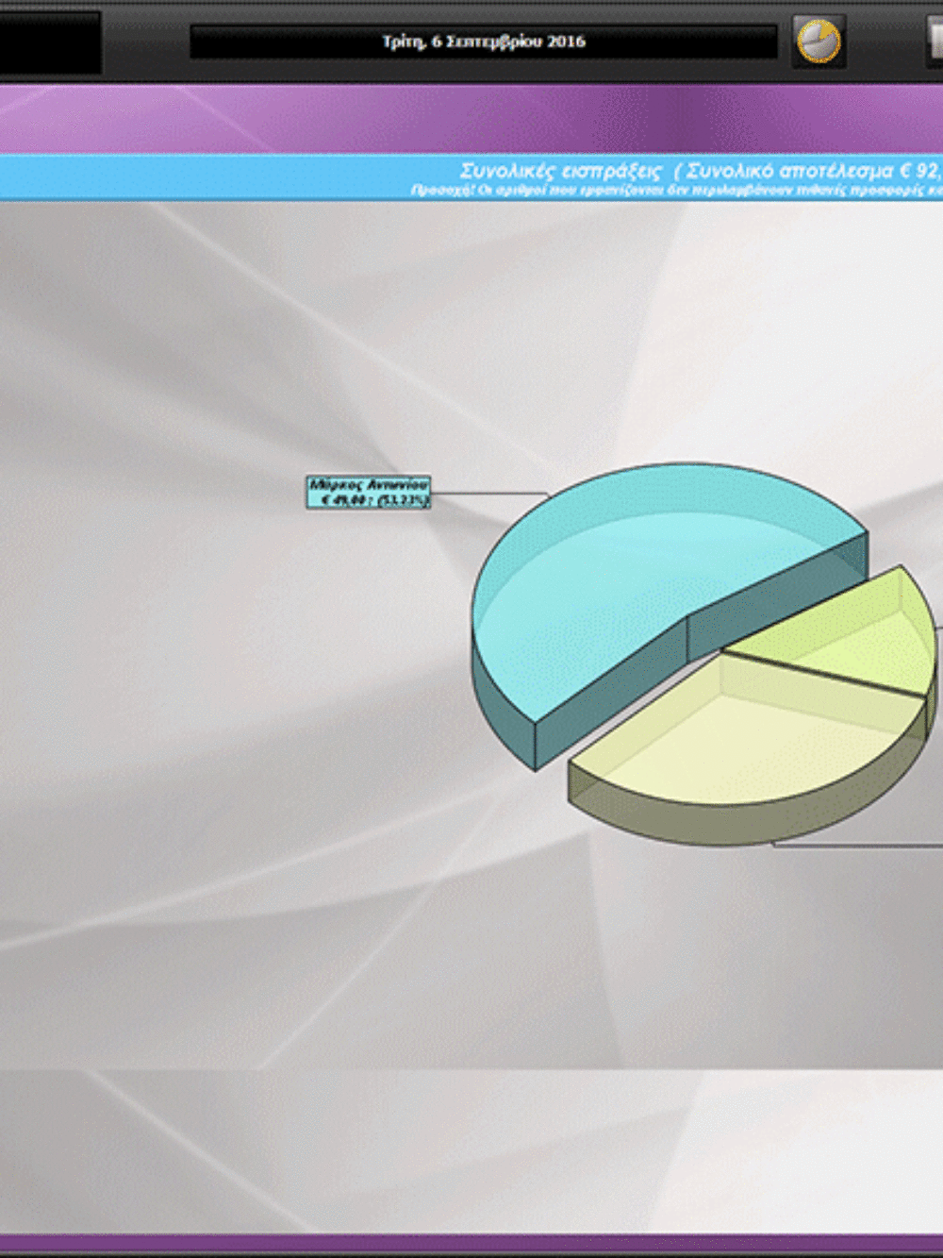943x1258 pixels.
Task: Click the Προσοχή! warning note line
Action: coord(676,191)
